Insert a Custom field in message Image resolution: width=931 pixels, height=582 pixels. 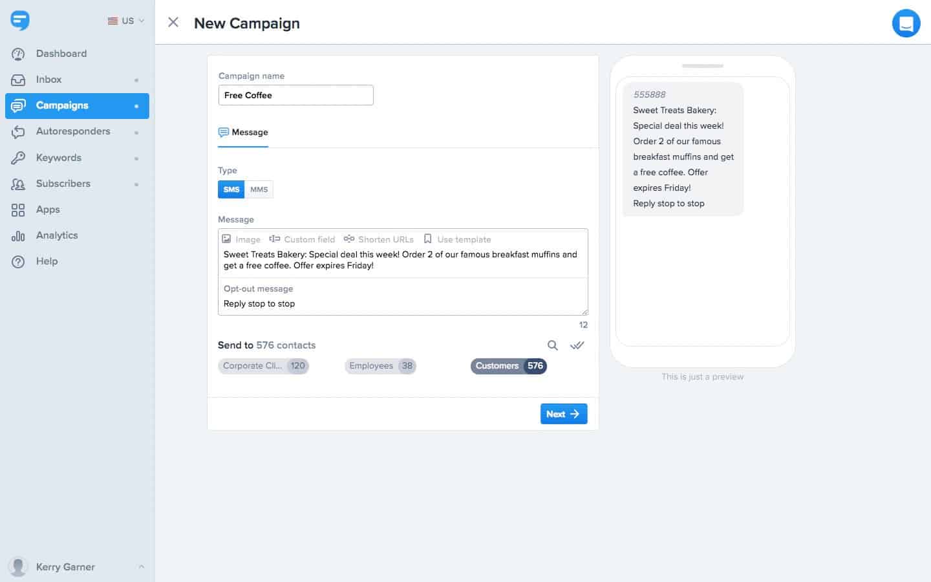pyautogui.click(x=302, y=239)
